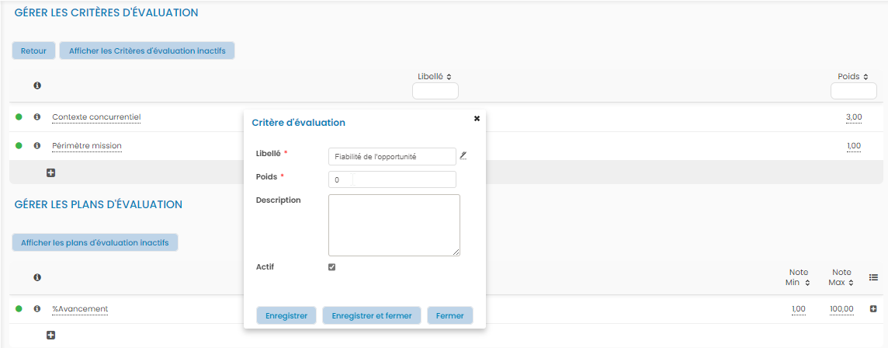Click the plus icon to add evaluation criterion
Viewport: 888px width, 348px height.
(50, 172)
